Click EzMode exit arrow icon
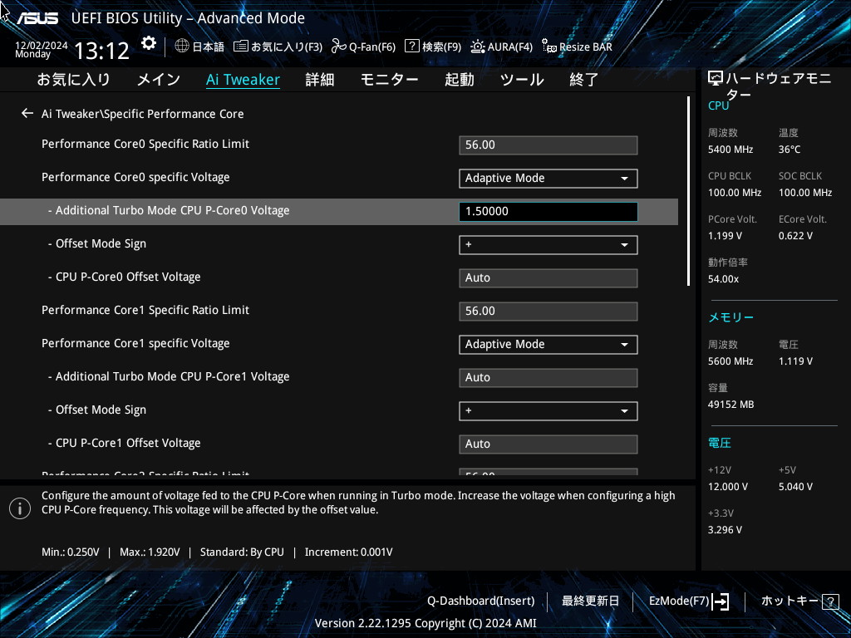Image resolution: width=851 pixels, height=638 pixels. 721,601
